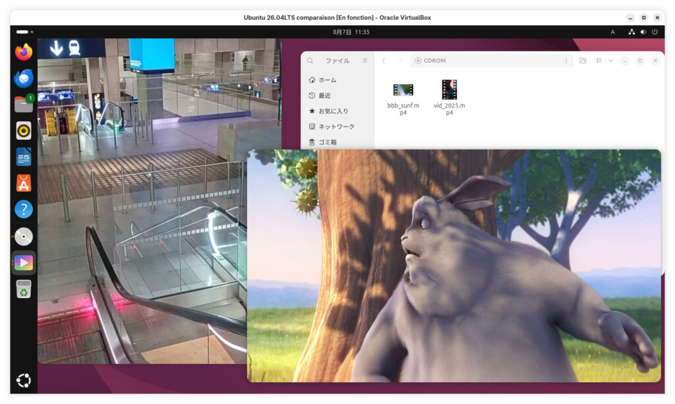This screenshot has height=404, width=675.
Task: Select お気に入り in the Files sidebar
Action: (337, 111)
